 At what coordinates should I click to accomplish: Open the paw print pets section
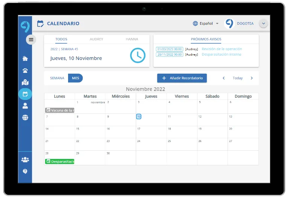click(x=25, y=71)
